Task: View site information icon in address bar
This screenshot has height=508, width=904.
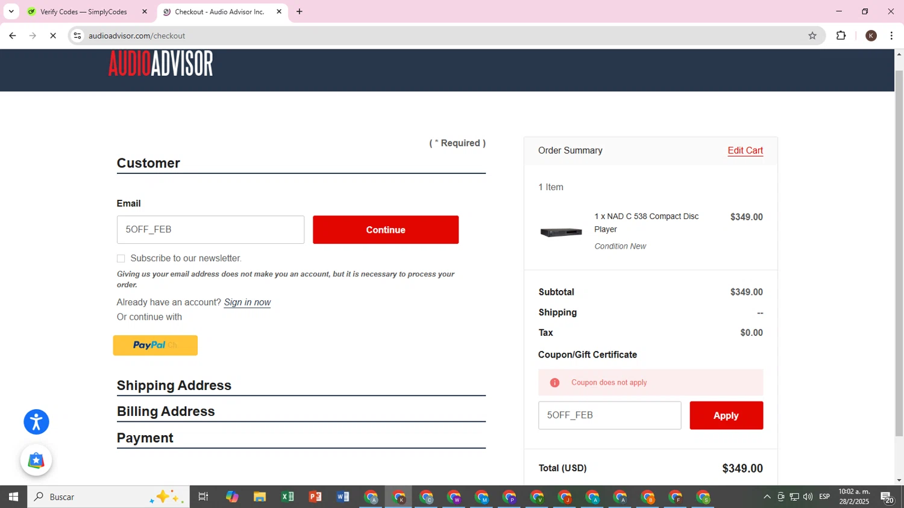Action: tap(77, 36)
